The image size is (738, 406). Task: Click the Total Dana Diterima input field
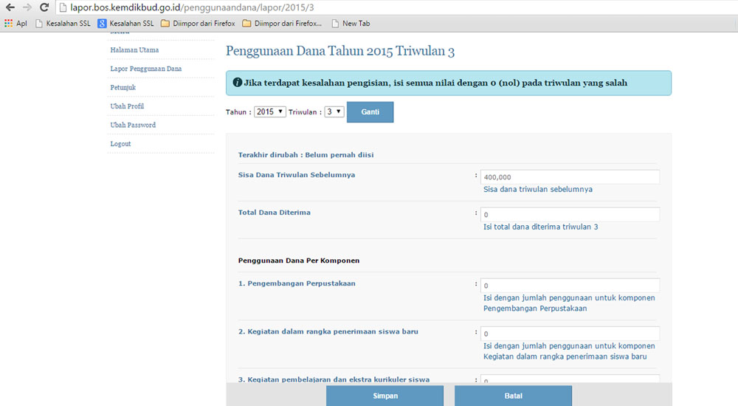(570, 214)
